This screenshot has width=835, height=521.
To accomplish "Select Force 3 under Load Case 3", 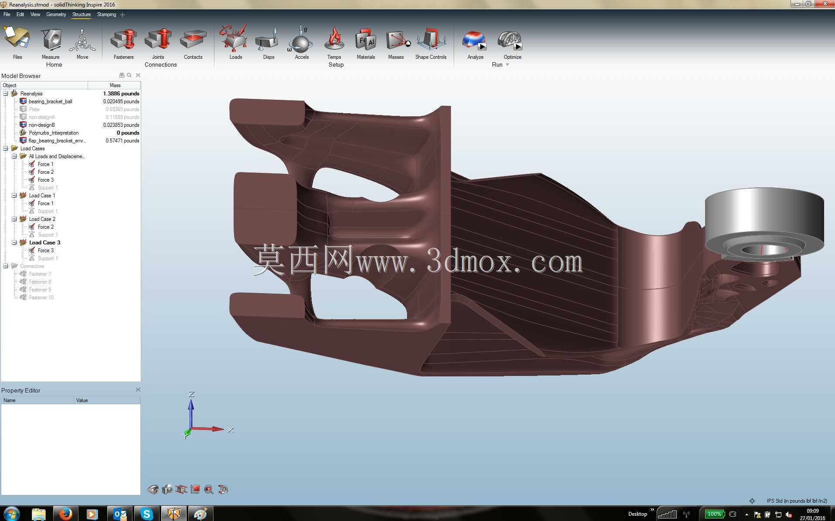I will point(45,250).
